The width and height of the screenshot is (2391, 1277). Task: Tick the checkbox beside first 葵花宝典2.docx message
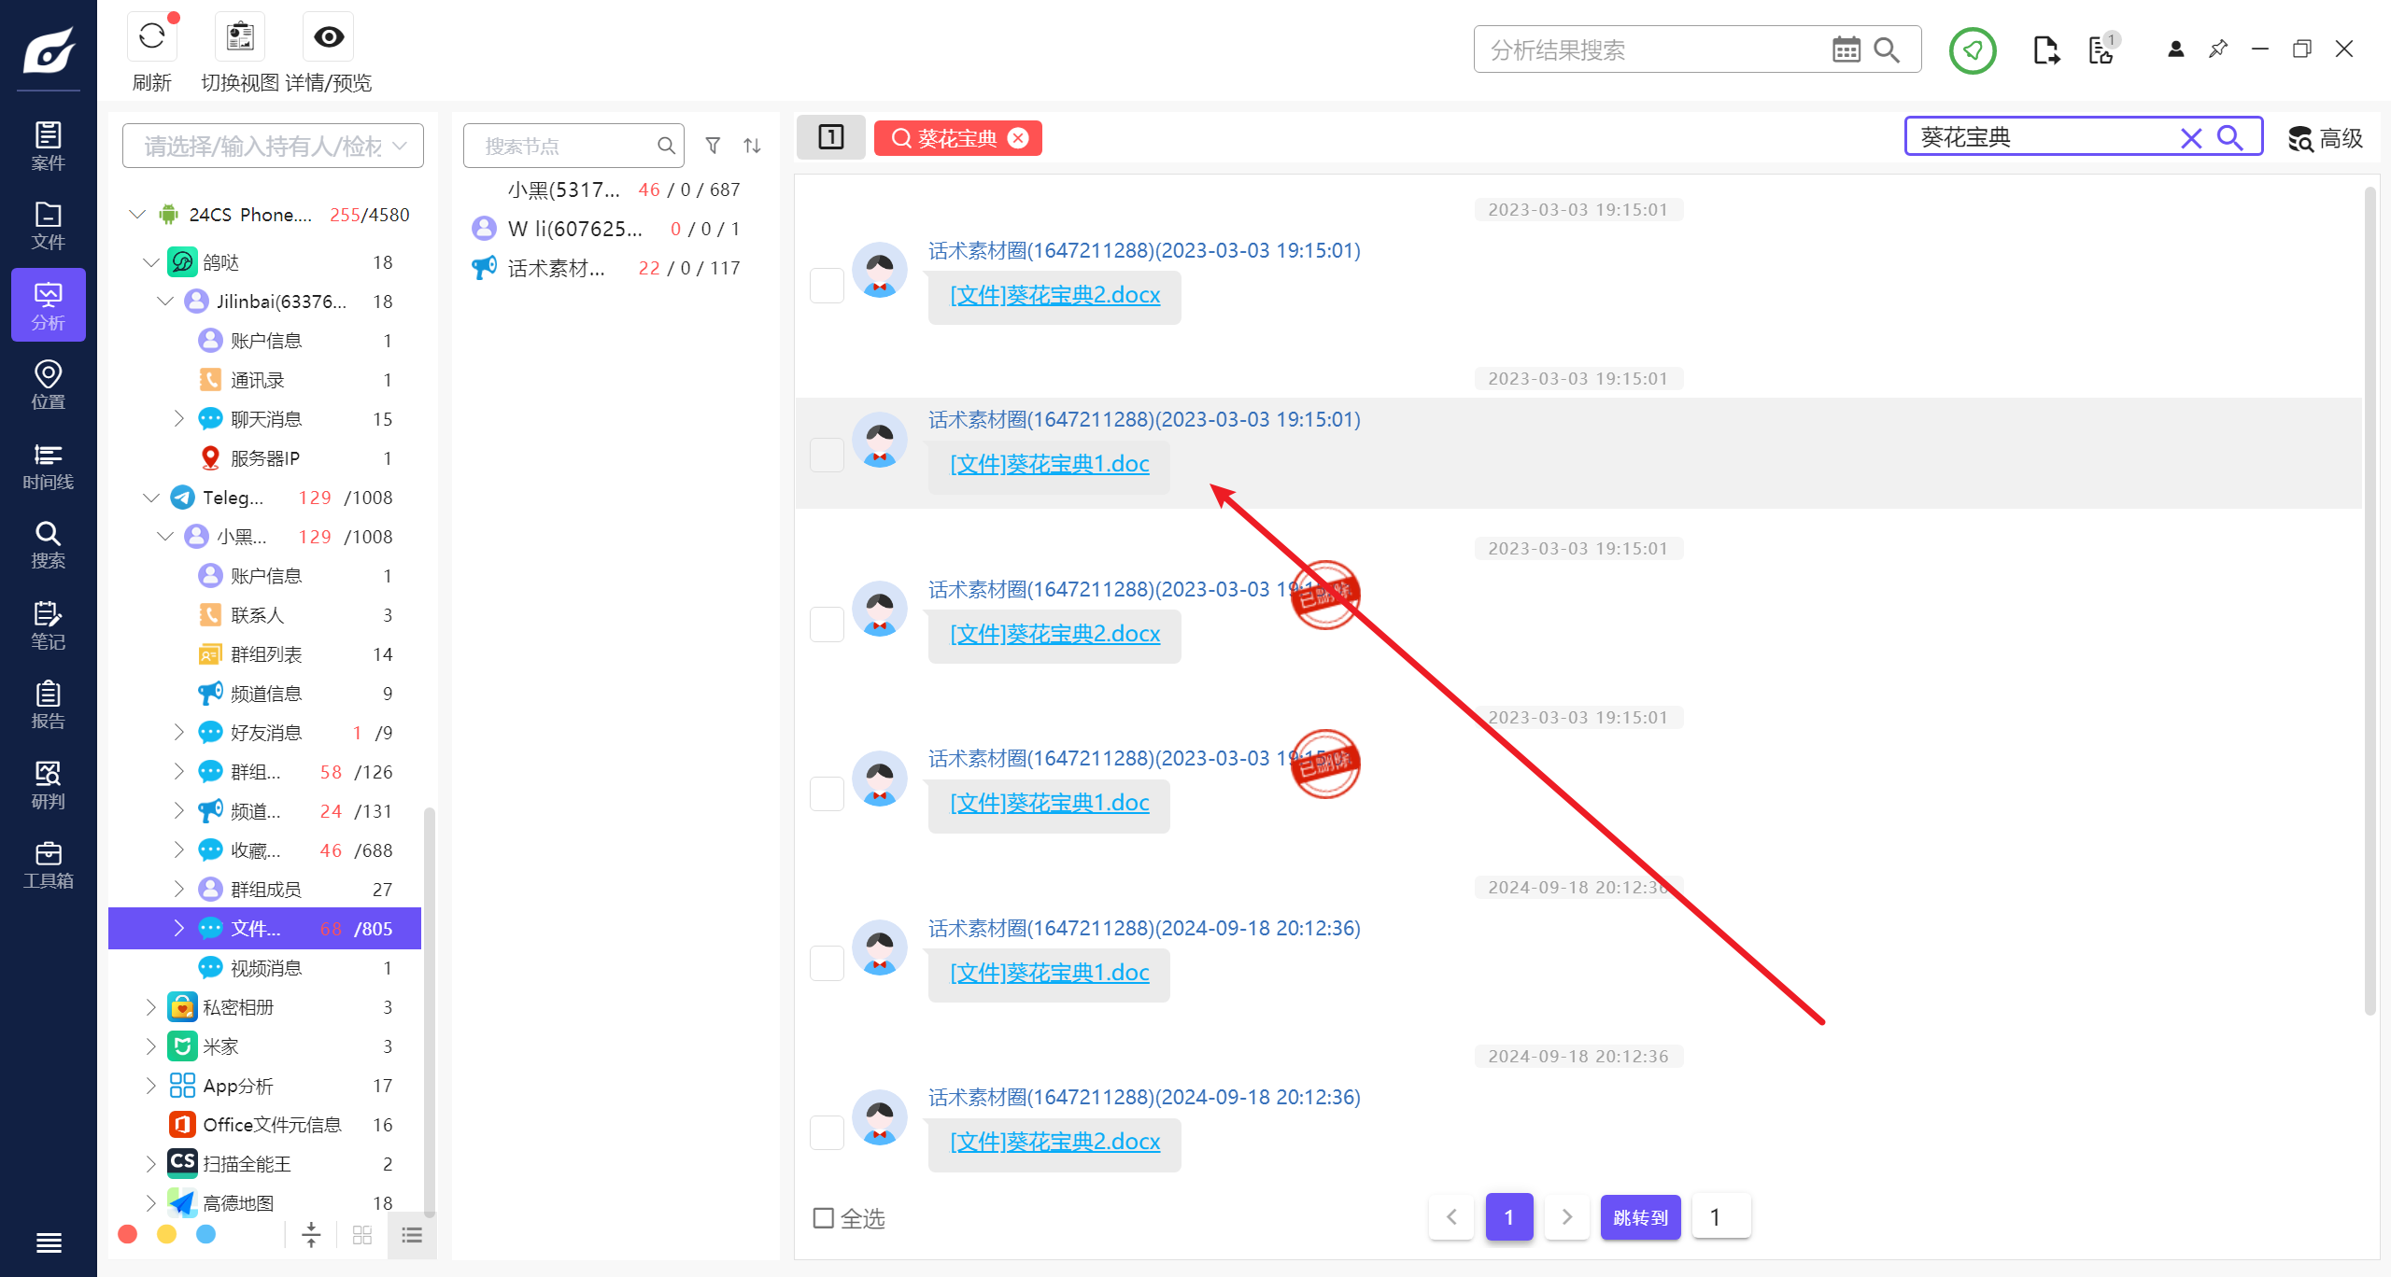[x=827, y=286]
